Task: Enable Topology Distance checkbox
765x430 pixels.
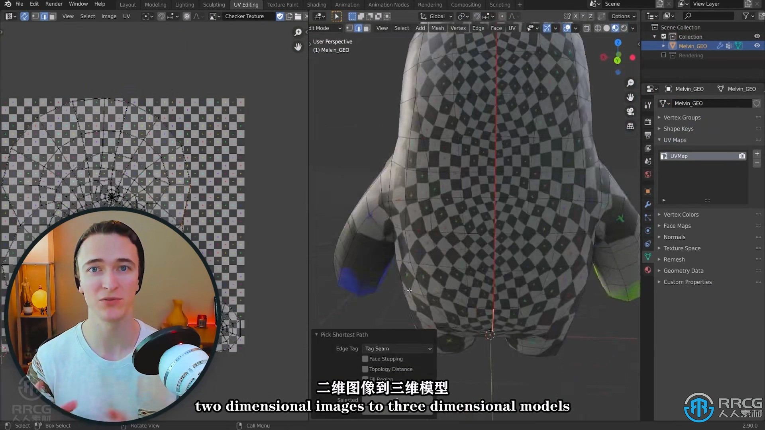Action: click(x=365, y=369)
